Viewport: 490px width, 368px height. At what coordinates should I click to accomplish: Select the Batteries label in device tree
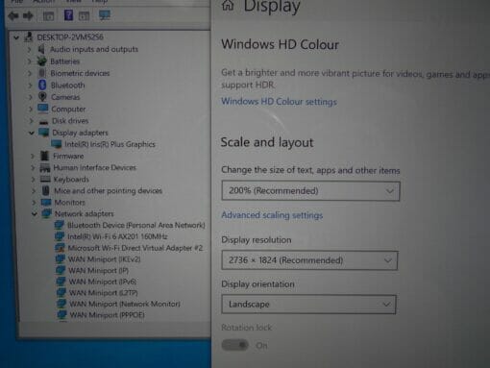click(x=65, y=61)
